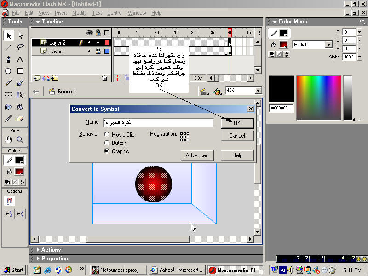
Task: Select the Zoom tool
Action: (20, 140)
